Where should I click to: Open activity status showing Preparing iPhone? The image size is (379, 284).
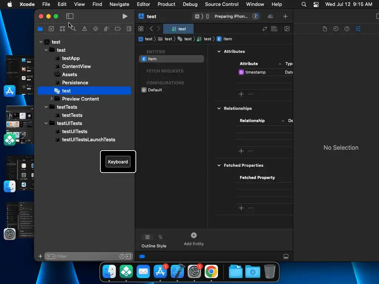coord(231,16)
